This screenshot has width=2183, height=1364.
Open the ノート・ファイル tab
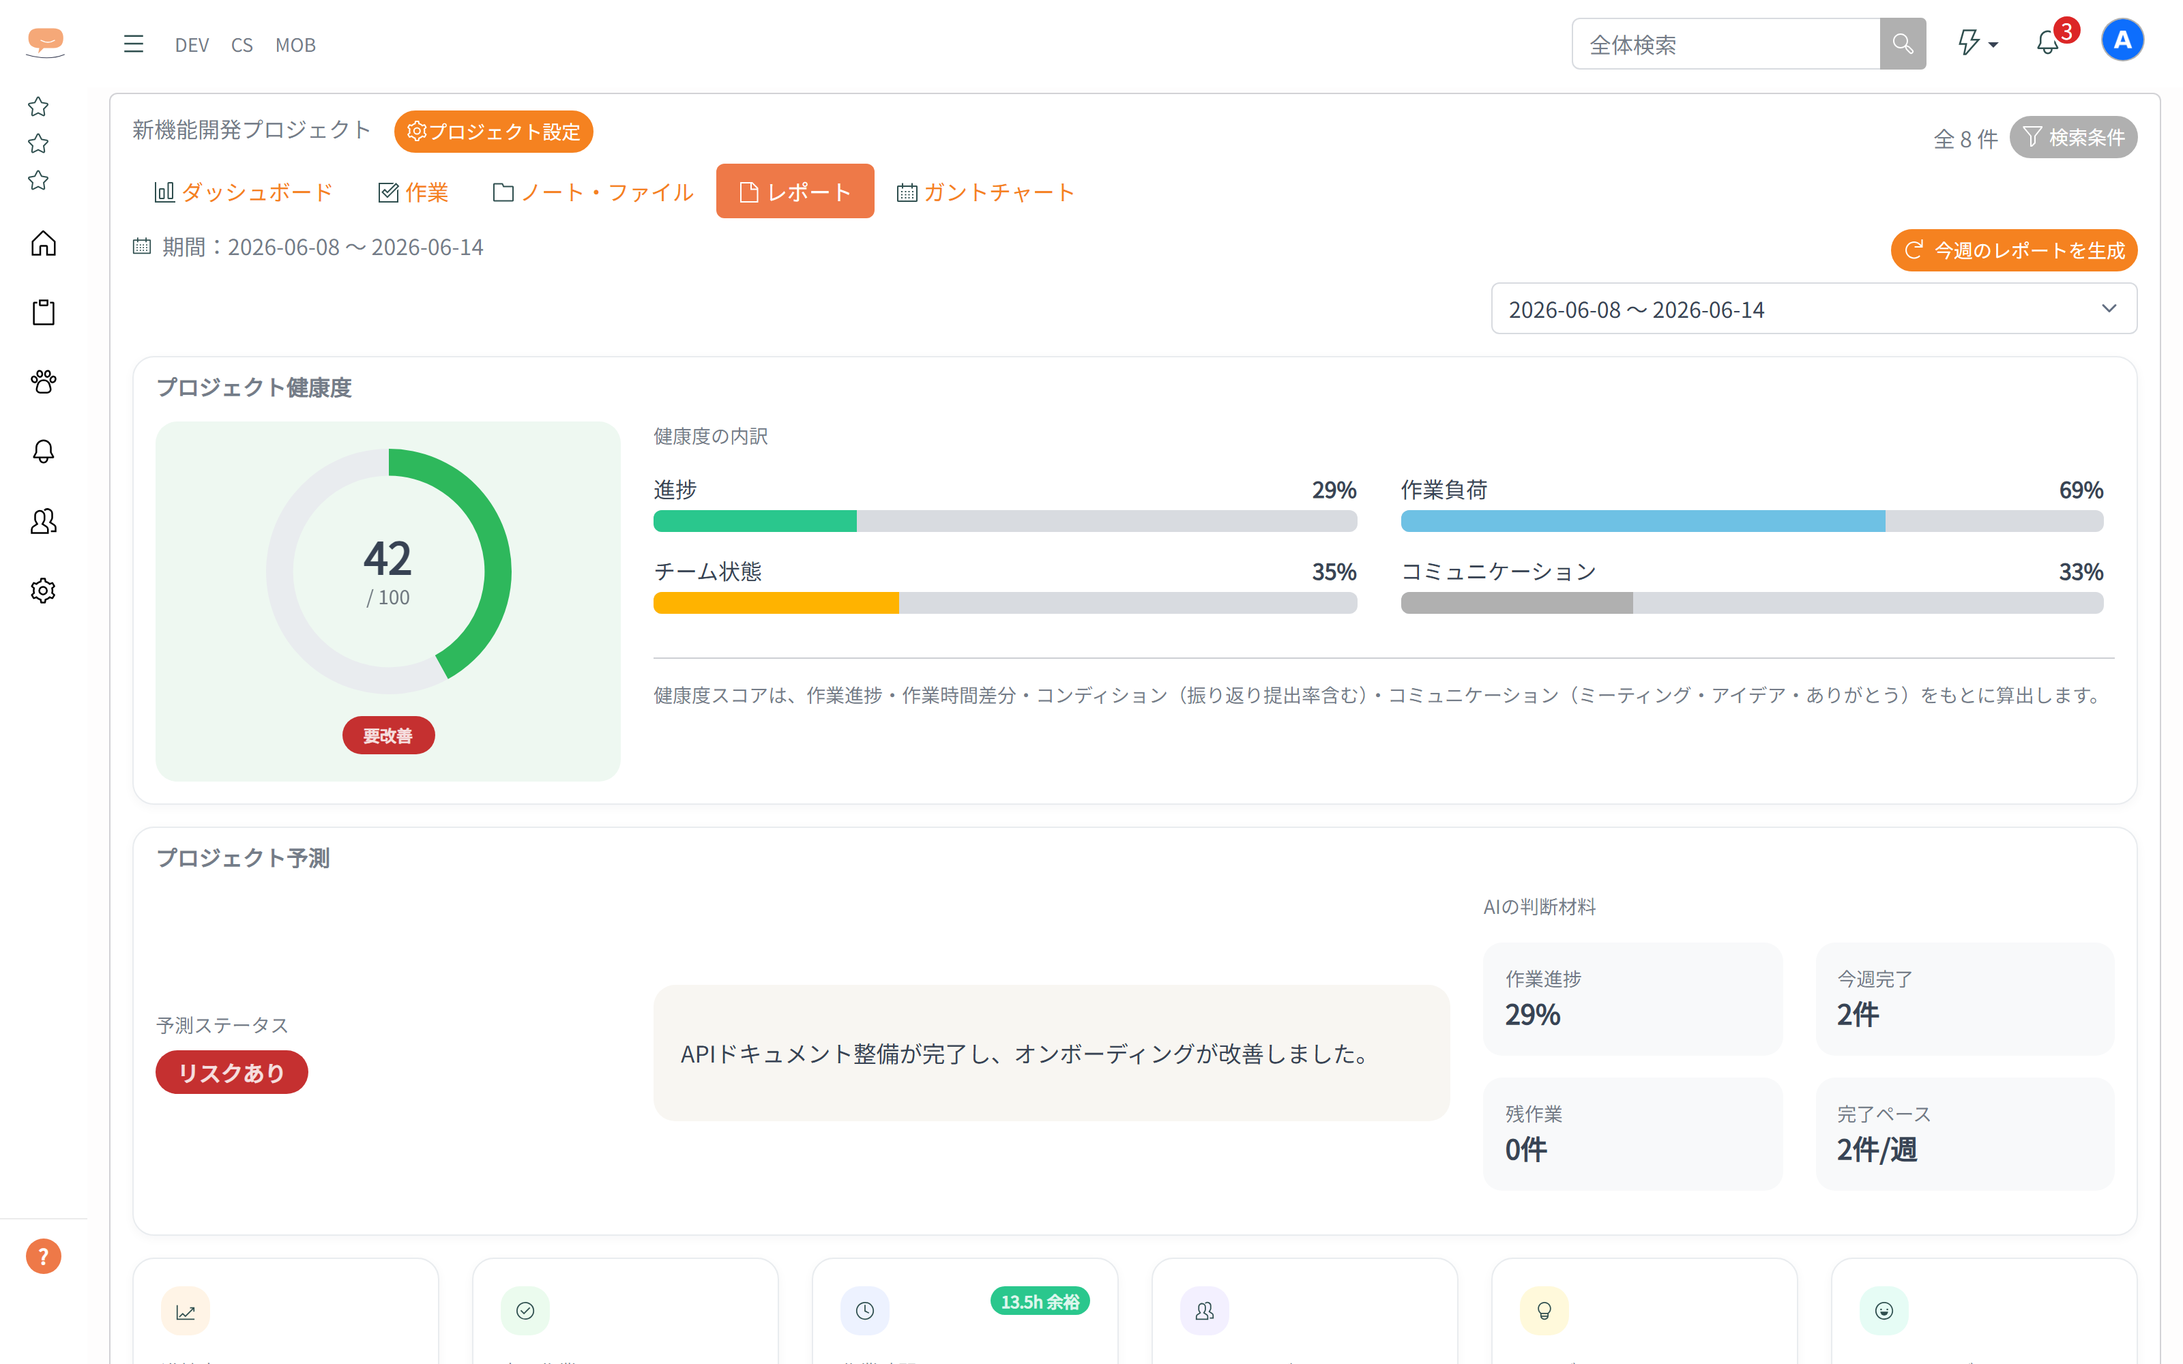[593, 192]
